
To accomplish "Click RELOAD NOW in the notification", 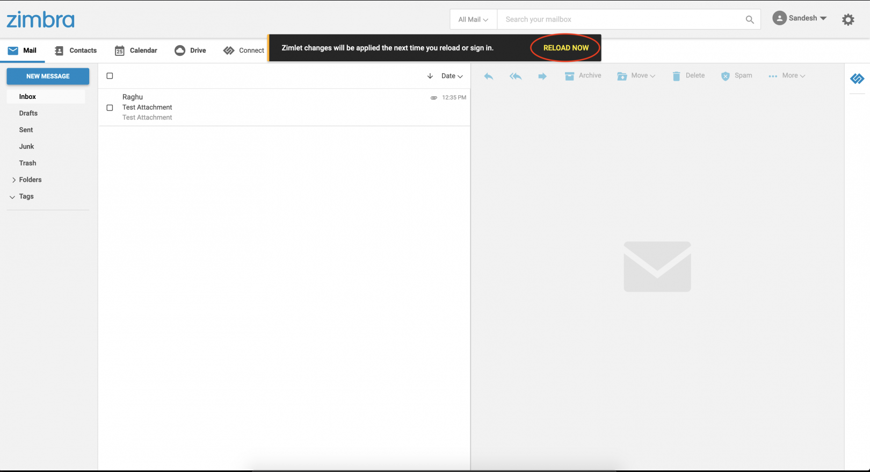I will pyautogui.click(x=566, y=48).
